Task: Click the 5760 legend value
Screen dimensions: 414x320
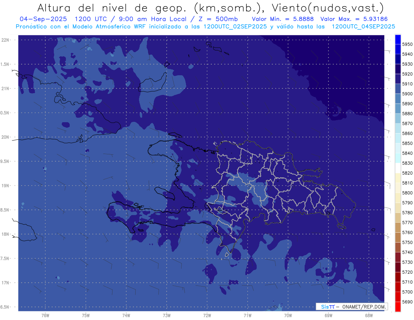Action: pos(407,232)
